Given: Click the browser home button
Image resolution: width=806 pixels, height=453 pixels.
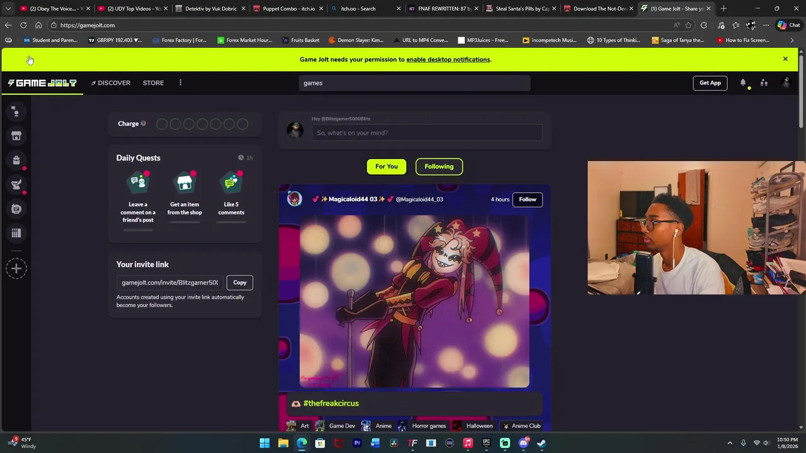Looking at the screenshot, I should click(38, 25).
